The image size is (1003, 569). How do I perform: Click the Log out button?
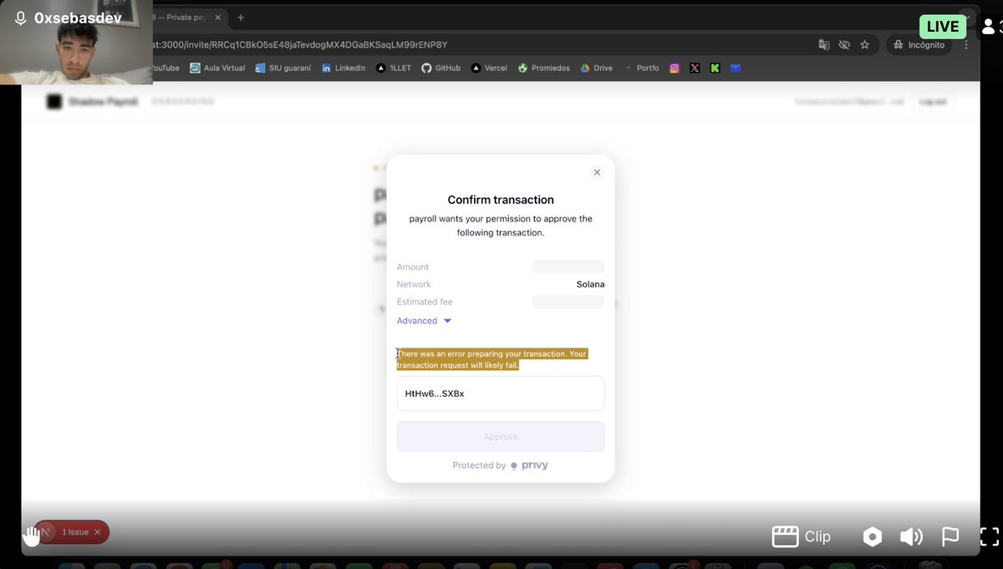click(x=933, y=102)
